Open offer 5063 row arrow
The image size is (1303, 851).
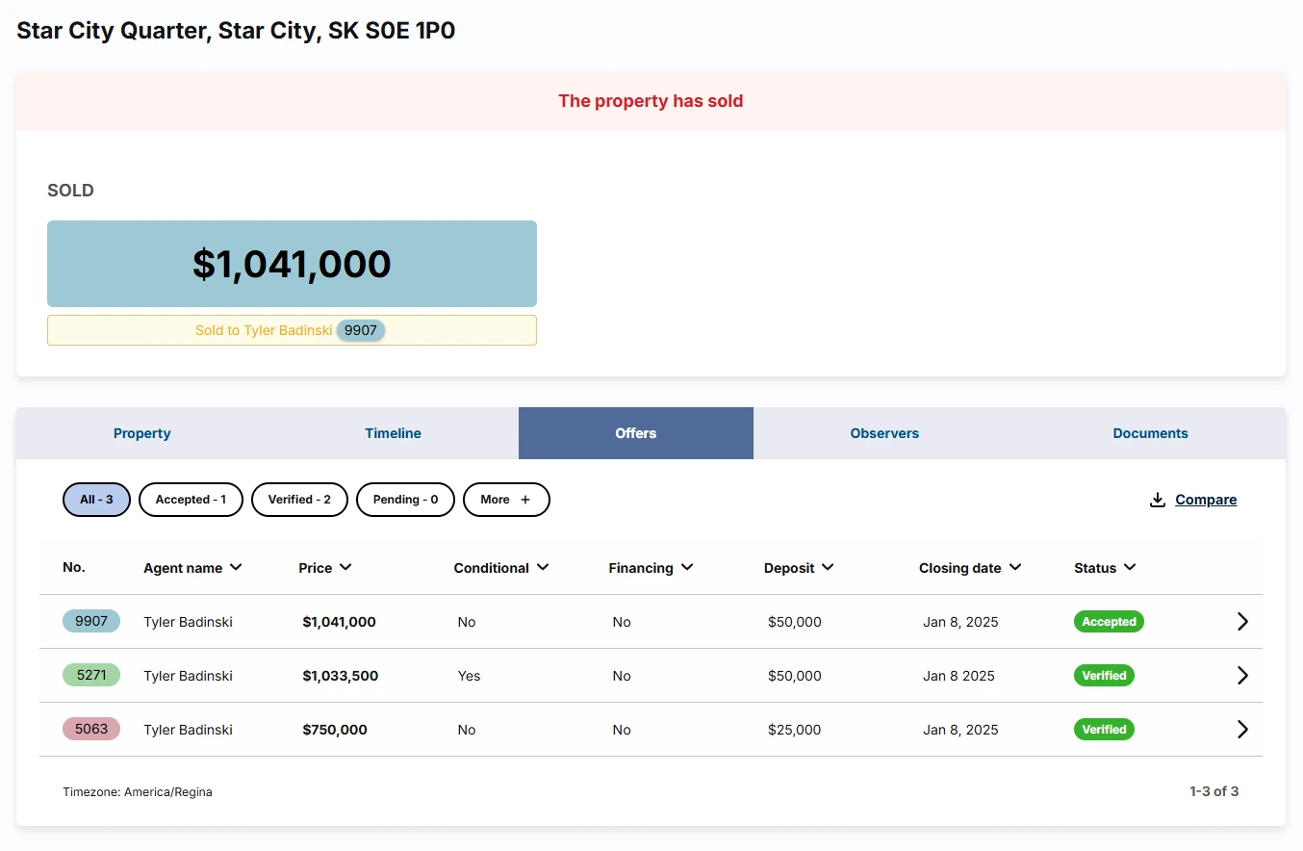[1242, 730]
